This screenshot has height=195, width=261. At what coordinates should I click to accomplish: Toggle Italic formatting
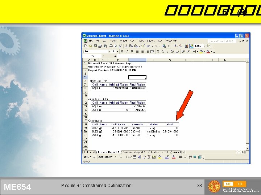[x=127, y=52]
